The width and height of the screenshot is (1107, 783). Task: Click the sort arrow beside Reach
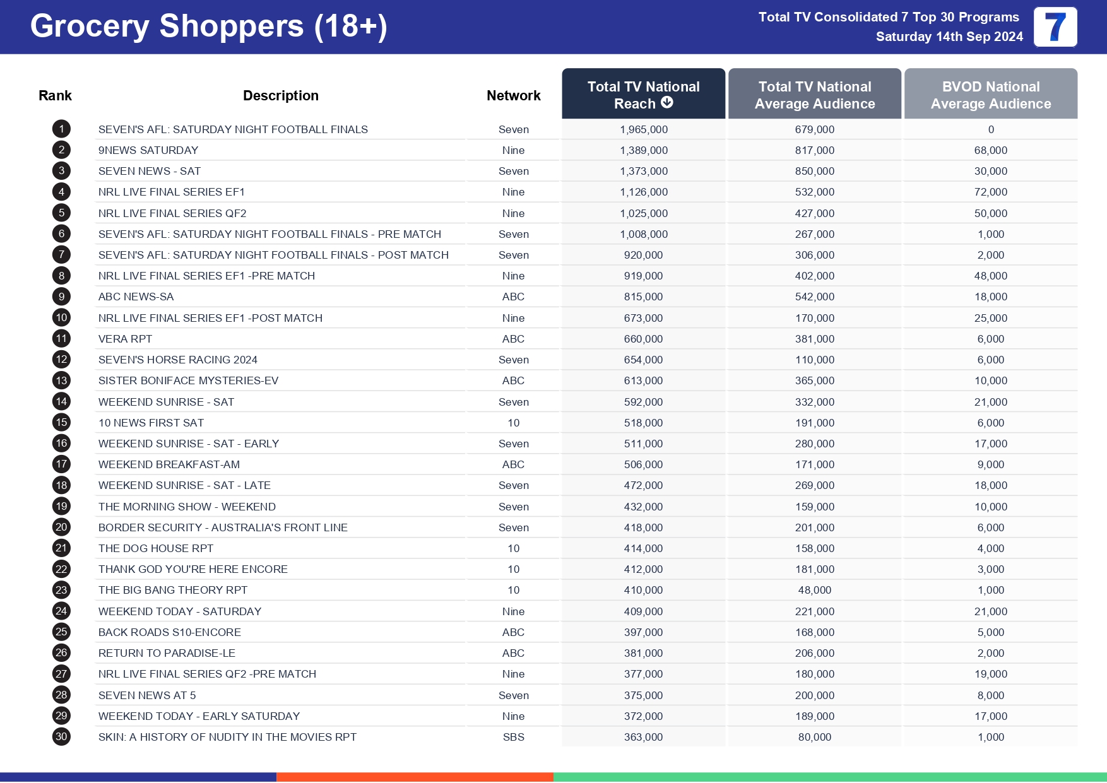click(x=666, y=103)
